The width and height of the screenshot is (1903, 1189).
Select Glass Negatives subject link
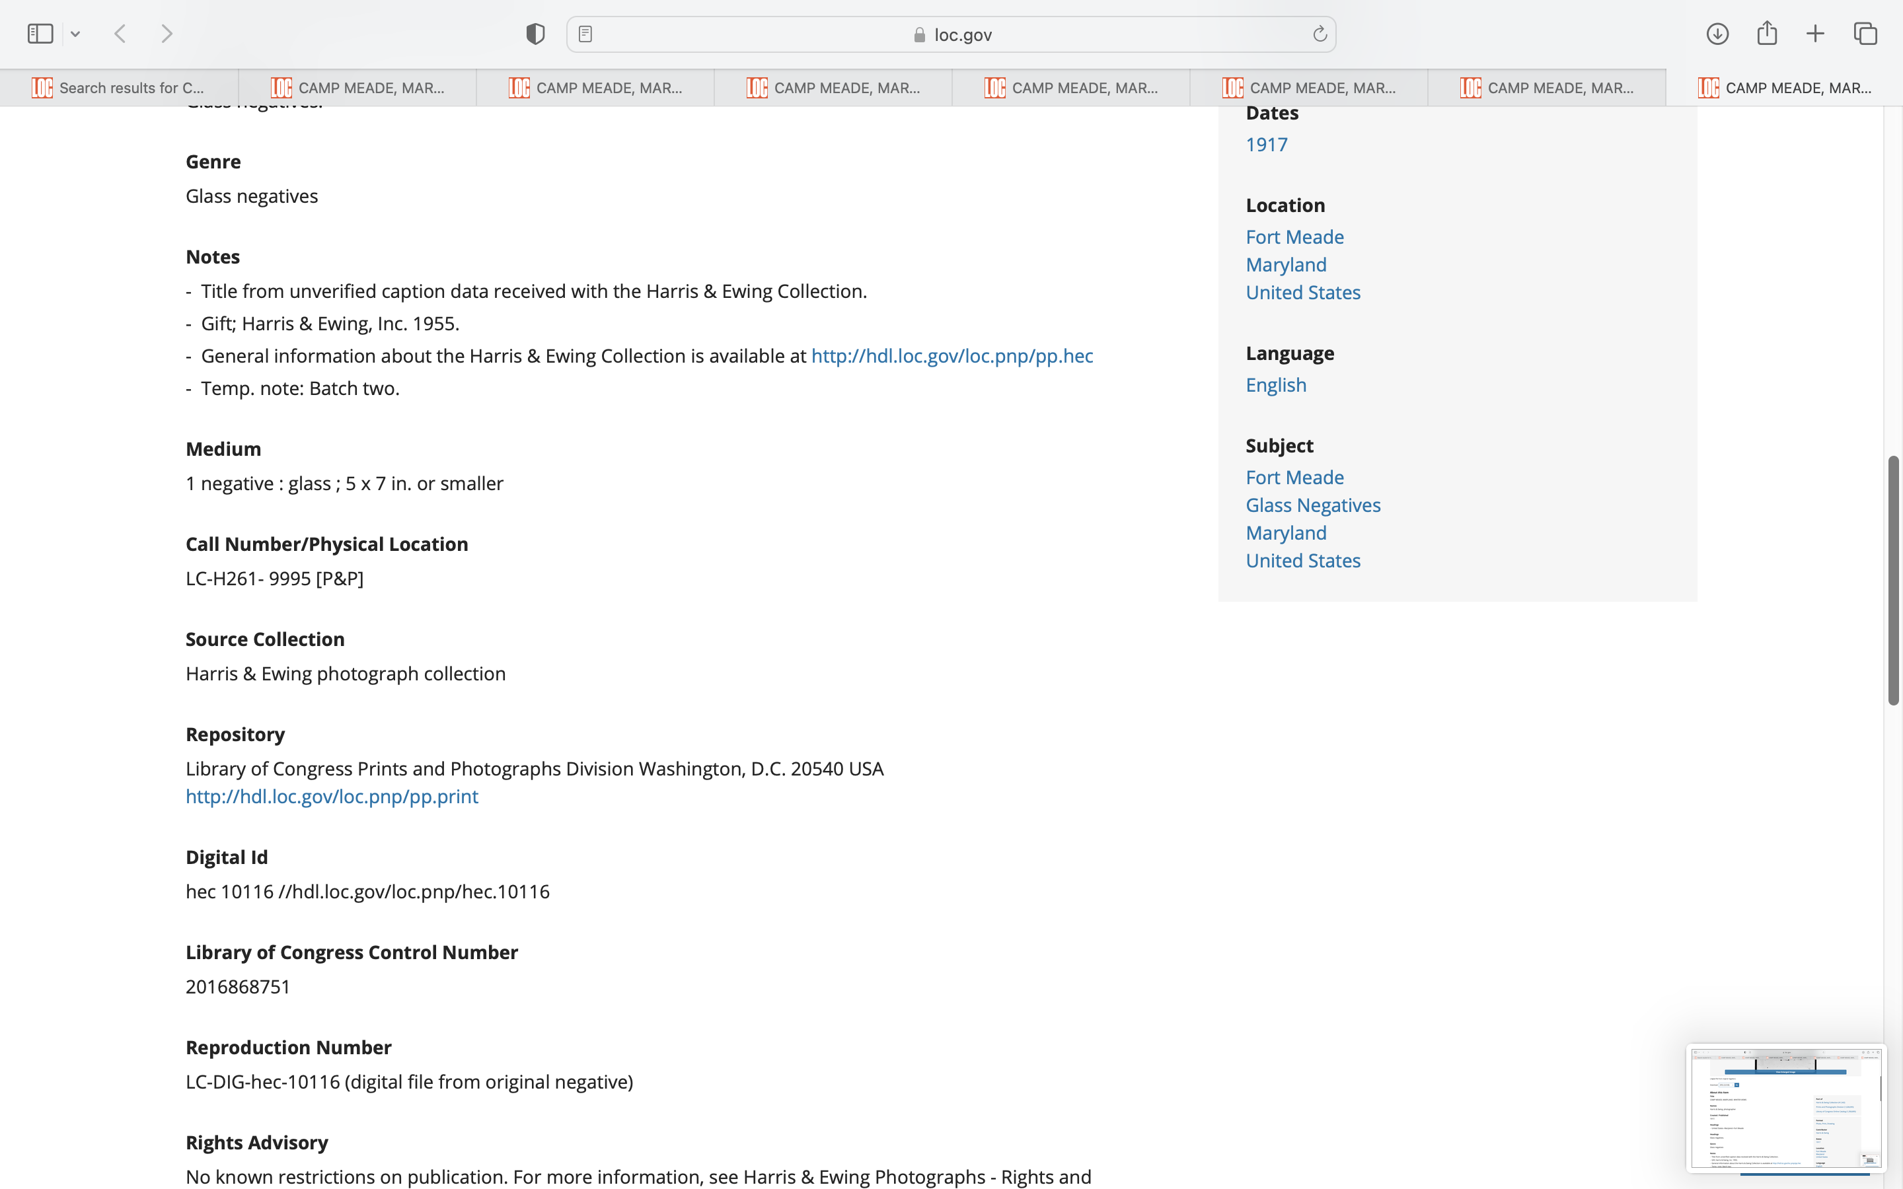[x=1312, y=505]
